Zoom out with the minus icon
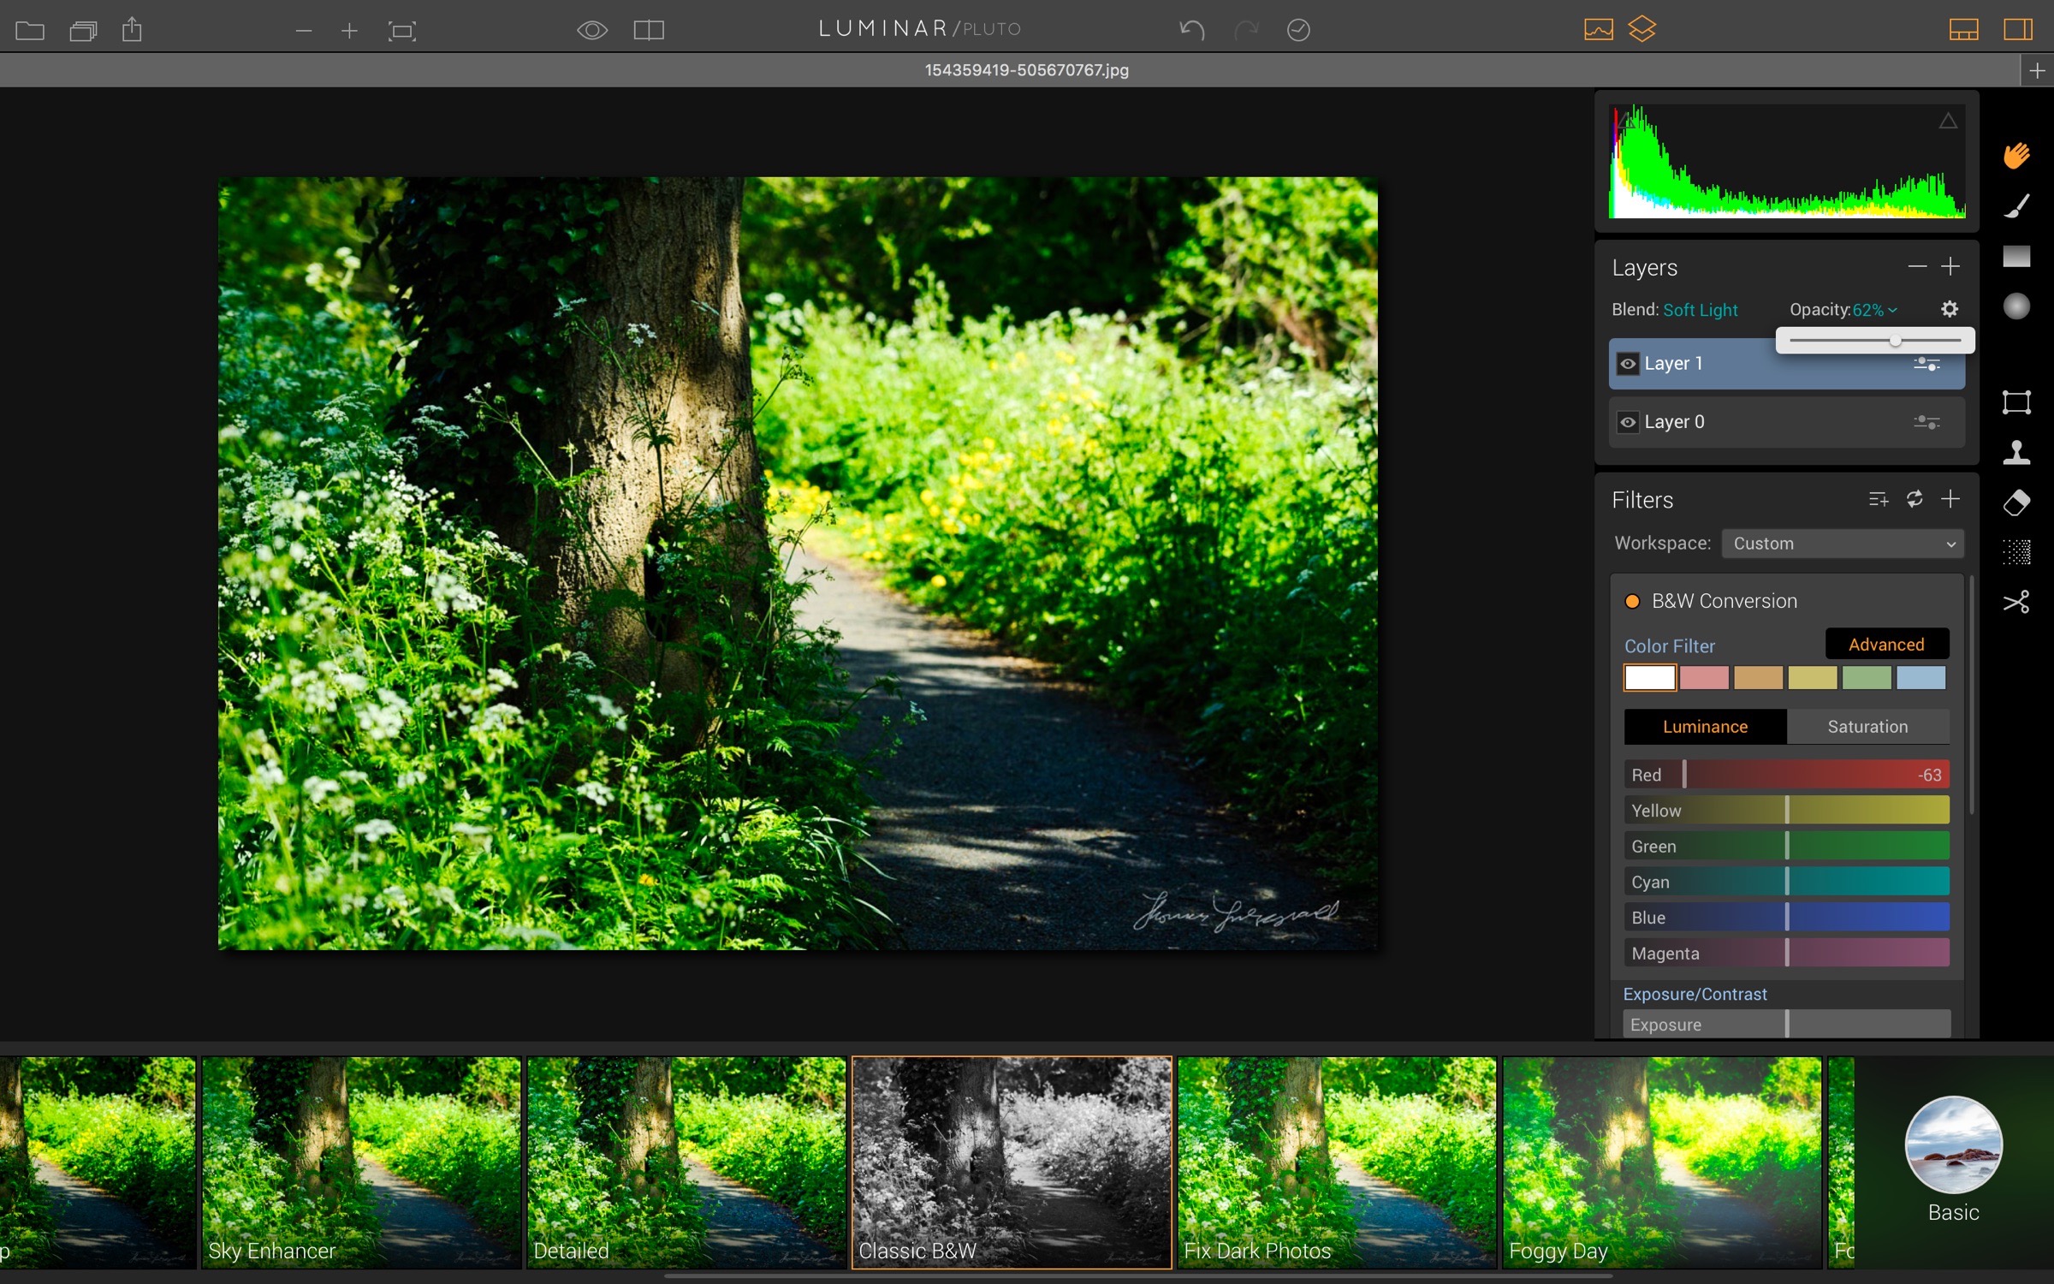 pyautogui.click(x=303, y=31)
